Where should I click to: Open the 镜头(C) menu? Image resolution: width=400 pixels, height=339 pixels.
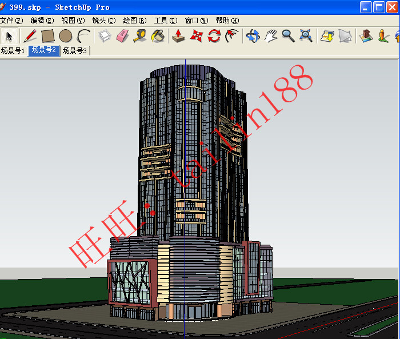(104, 21)
